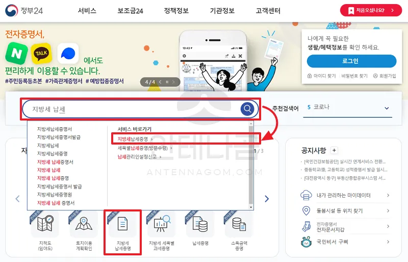408x262 pixels.
Task: Open the 보조금24 menu
Action: 131,11
